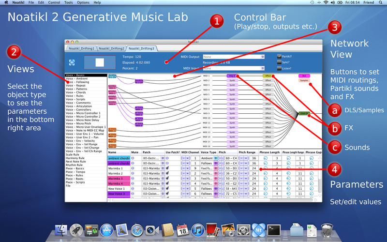387x242 pixels.
Task: Click the Pitch Range field showing 36 in the first row
Action: (254, 158)
